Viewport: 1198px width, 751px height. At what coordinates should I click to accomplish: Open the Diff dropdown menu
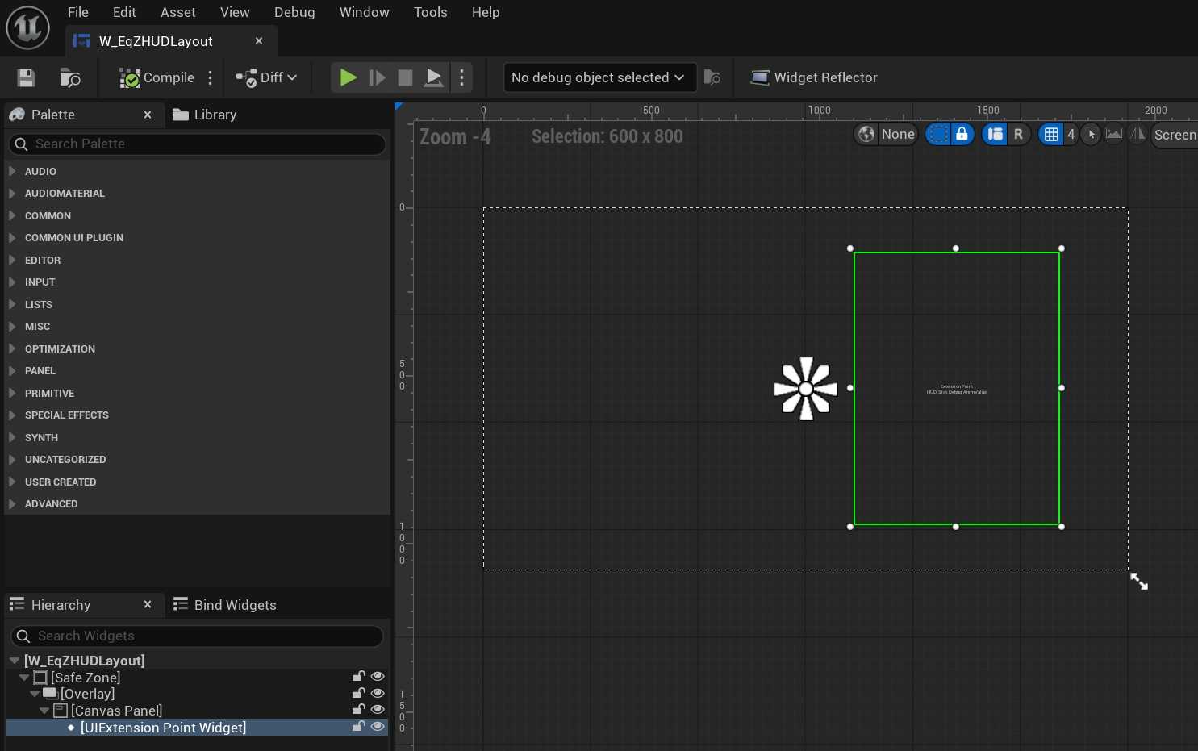click(267, 77)
